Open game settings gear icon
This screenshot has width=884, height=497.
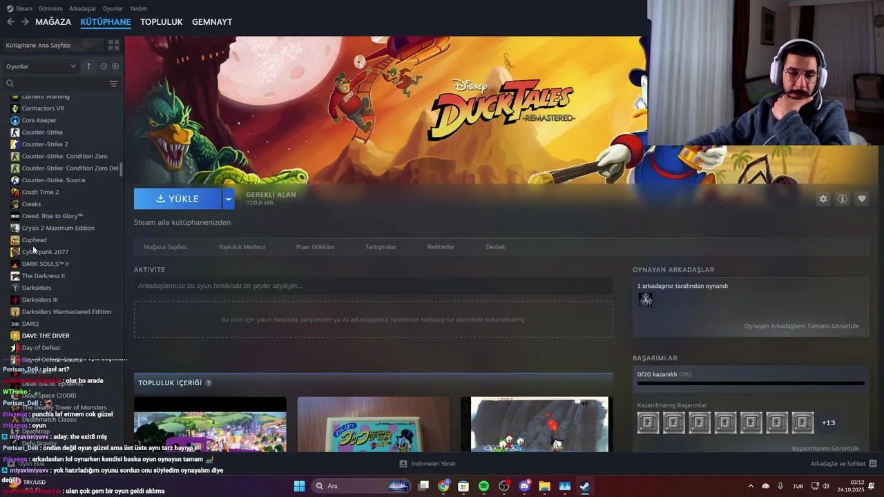coord(823,199)
